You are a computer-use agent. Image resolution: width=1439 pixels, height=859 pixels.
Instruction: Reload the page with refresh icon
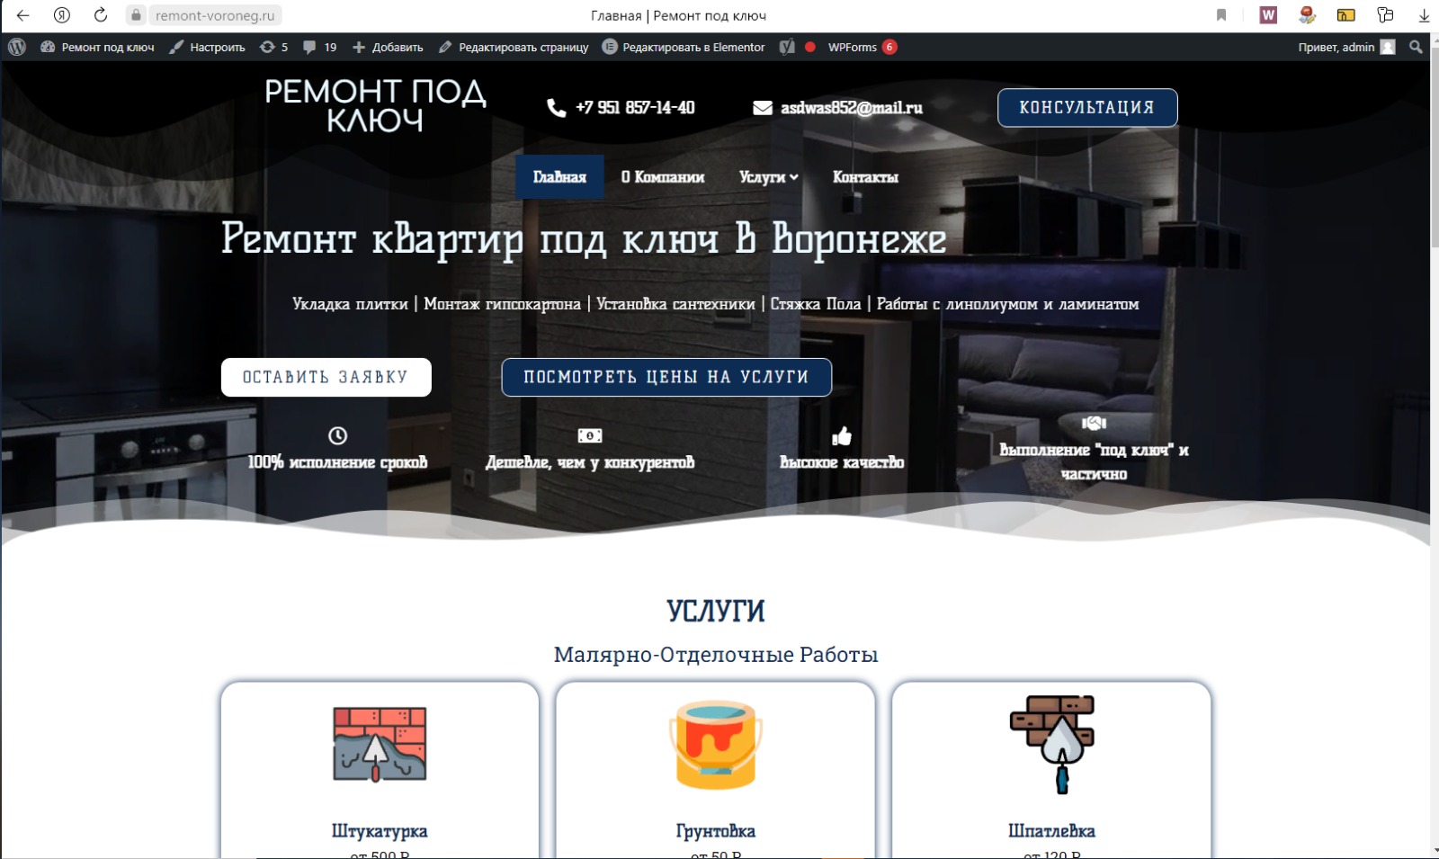coord(101,15)
